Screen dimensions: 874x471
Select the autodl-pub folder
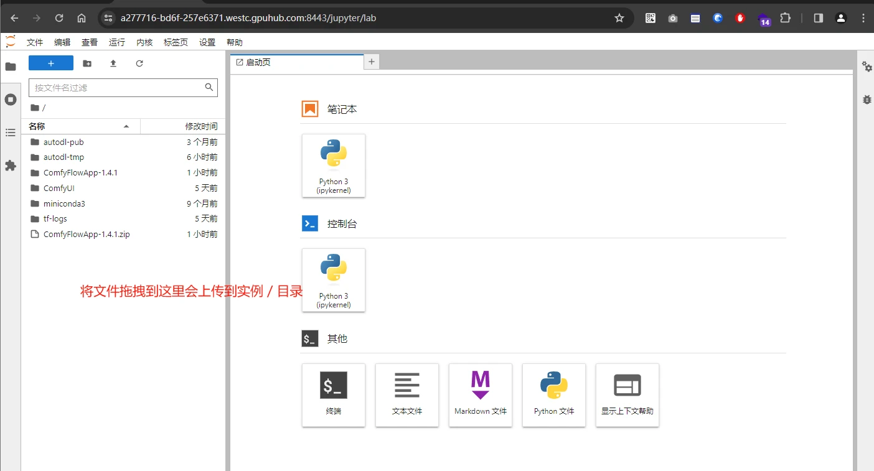pos(123,142)
